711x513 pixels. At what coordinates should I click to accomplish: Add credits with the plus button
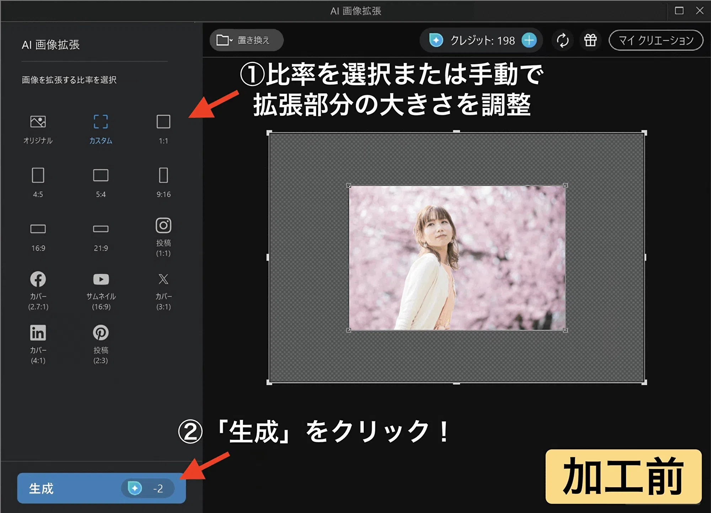530,40
